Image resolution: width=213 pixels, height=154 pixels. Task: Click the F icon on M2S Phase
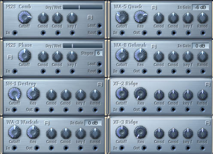pos(10,57)
